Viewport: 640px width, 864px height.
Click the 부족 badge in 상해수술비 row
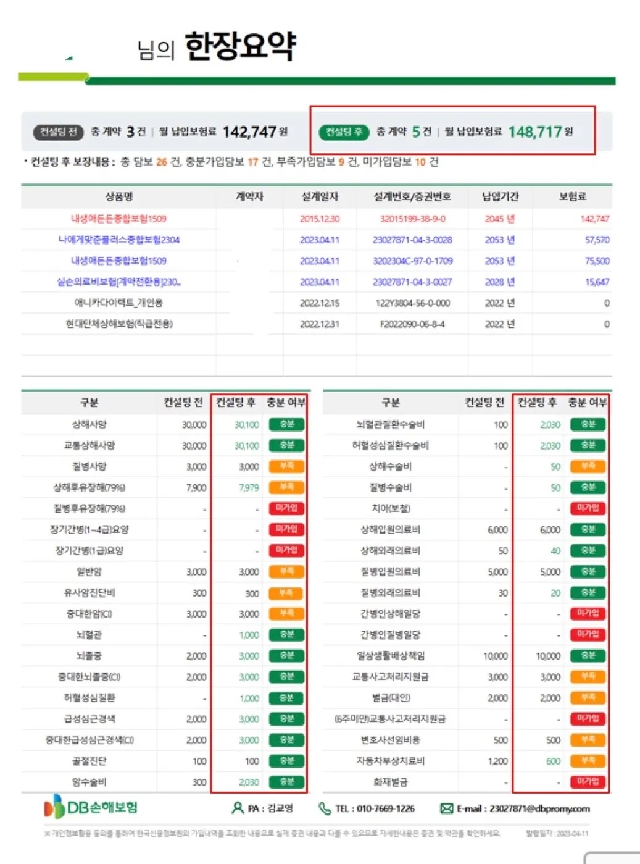pyautogui.click(x=588, y=466)
